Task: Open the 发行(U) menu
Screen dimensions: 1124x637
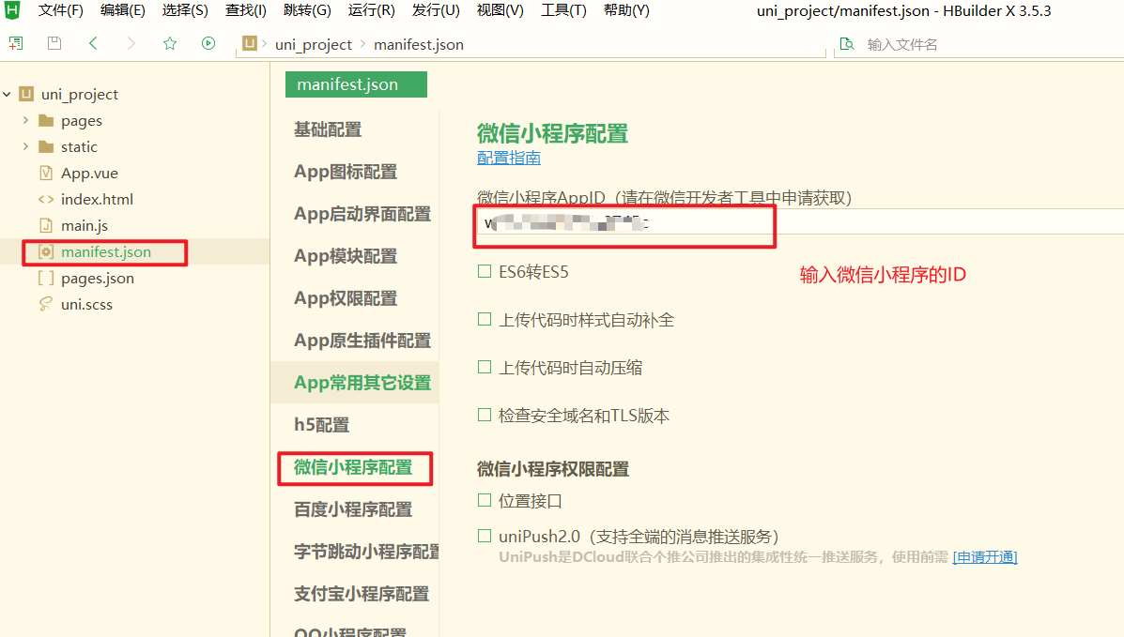Action: coord(435,10)
